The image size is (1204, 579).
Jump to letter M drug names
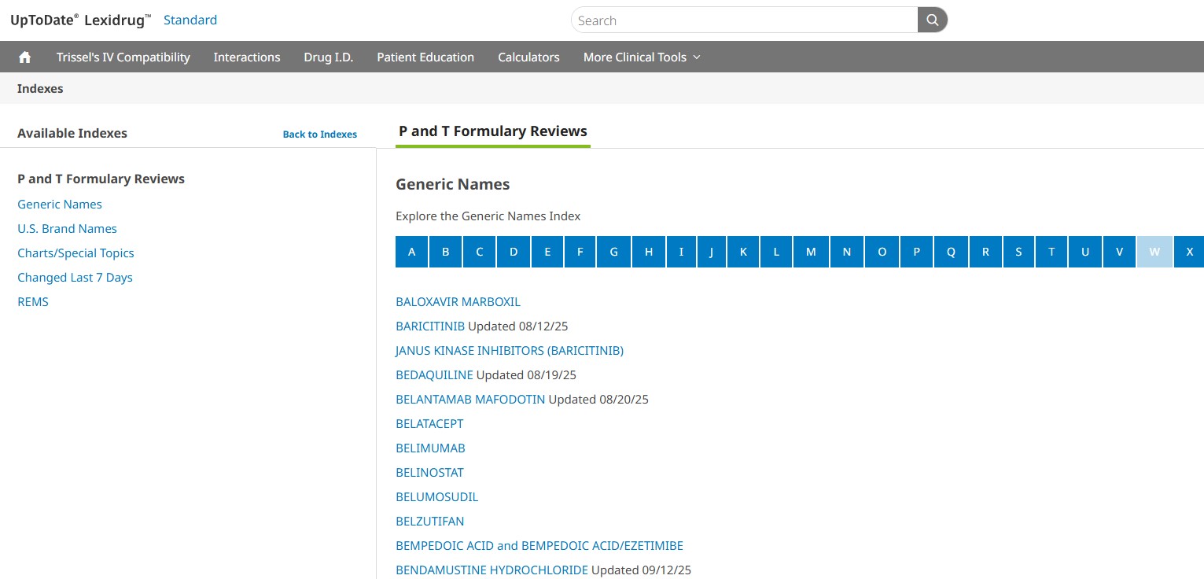(810, 252)
